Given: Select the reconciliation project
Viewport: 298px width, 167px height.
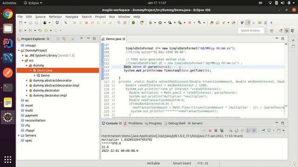Looking at the screenshot, I should (35, 121).
